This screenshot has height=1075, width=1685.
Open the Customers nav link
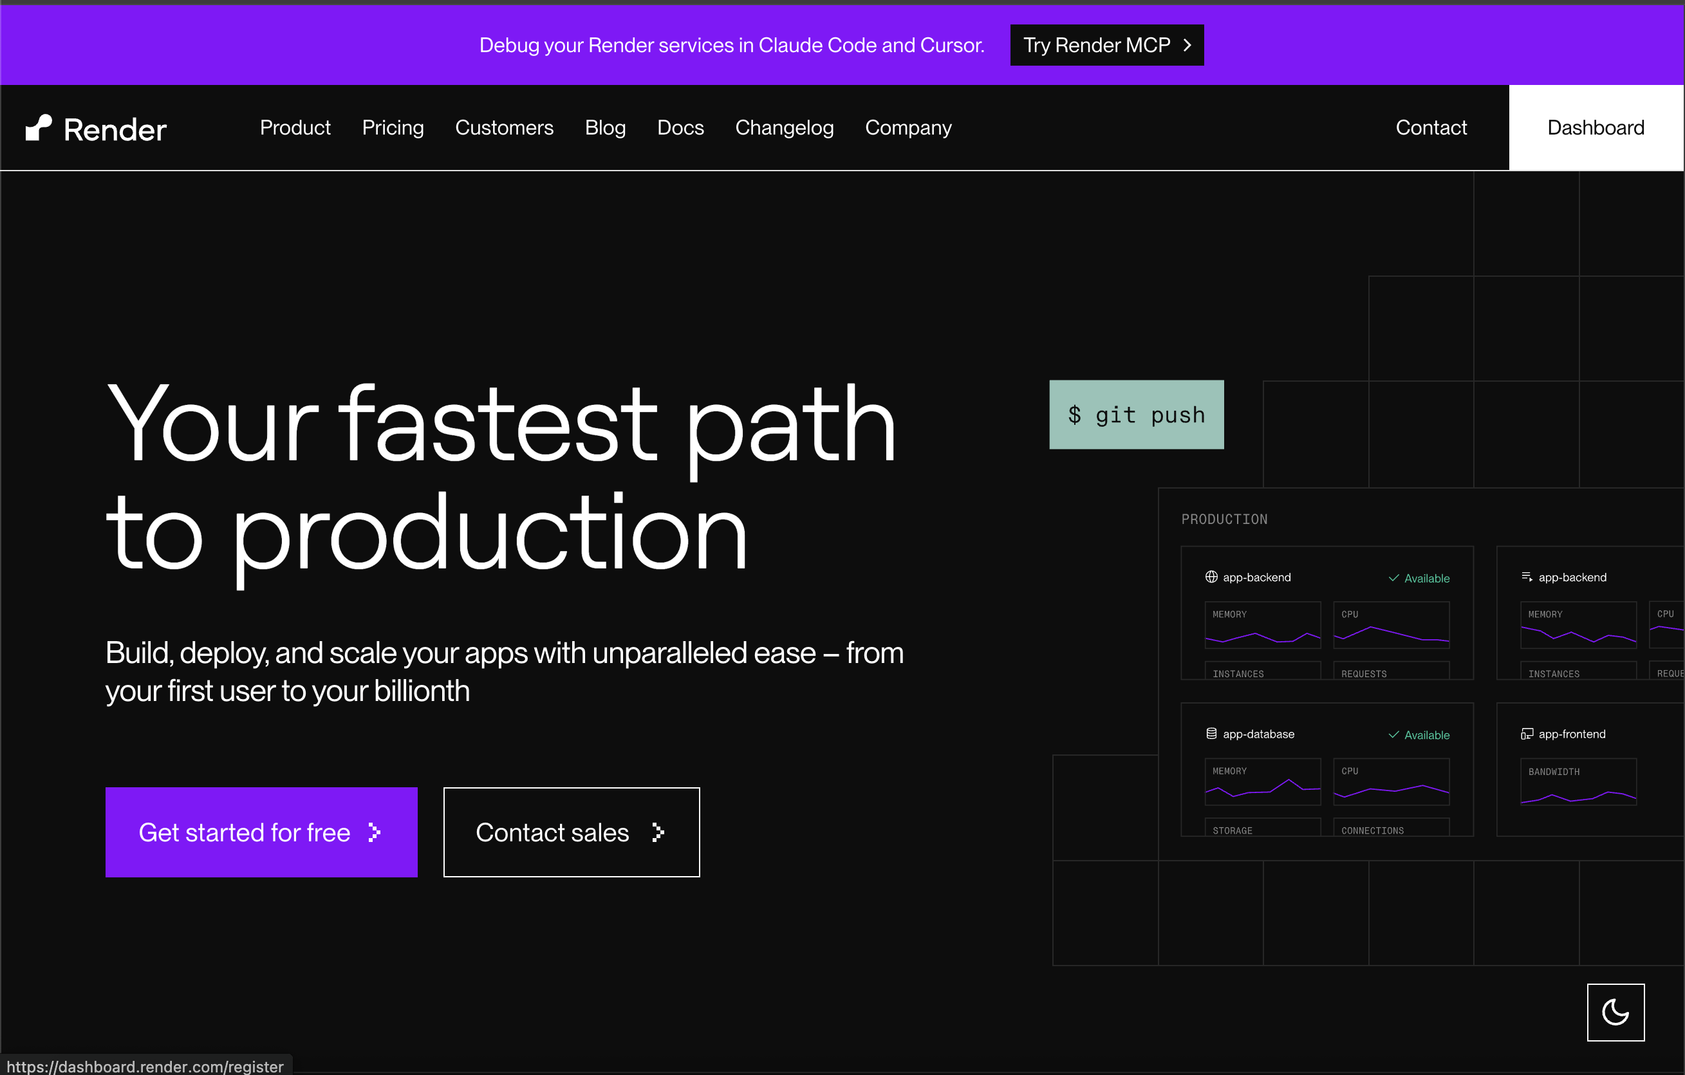coord(504,127)
